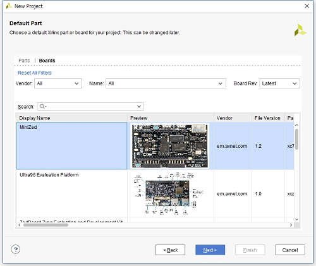Click the table scroll up arrow

pyautogui.click(x=296, y=125)
